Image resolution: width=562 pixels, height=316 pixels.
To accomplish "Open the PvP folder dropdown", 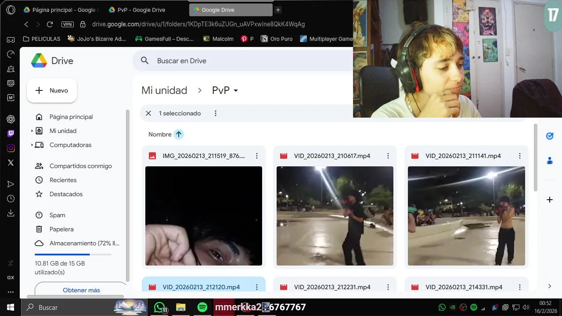I will pos(236,90).
